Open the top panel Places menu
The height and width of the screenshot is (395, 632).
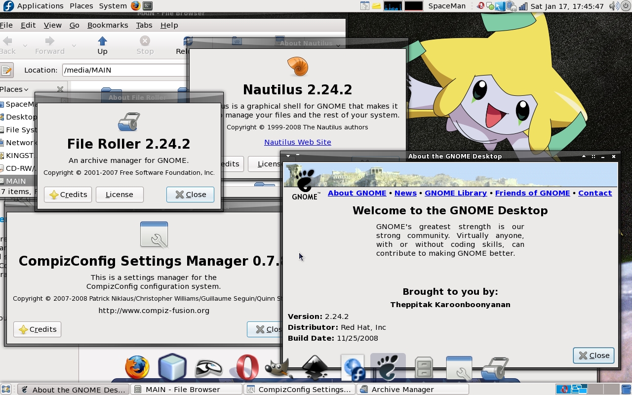tap(81, 6)
